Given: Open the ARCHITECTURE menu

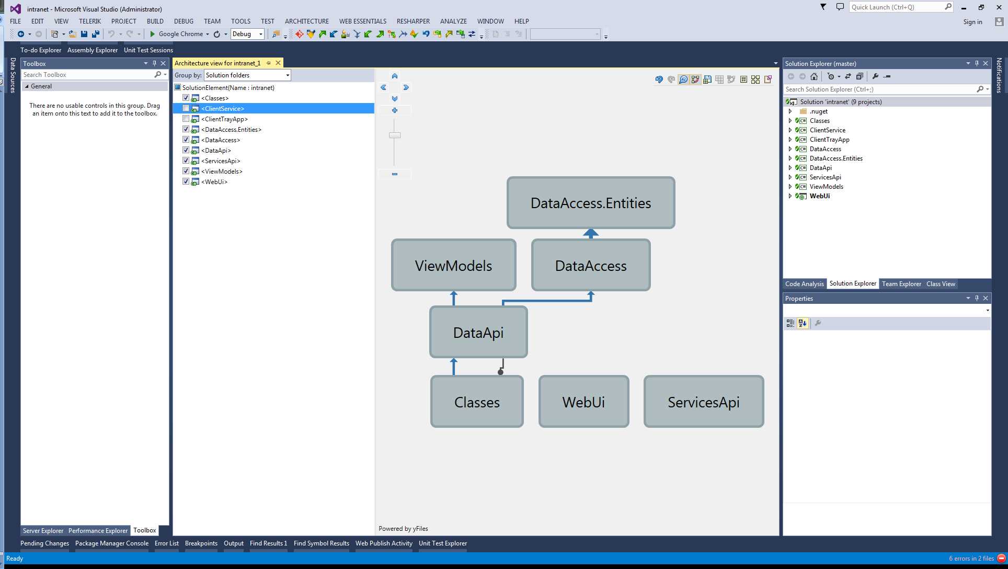Looking at the screenshot, I should [x=306, y=21].
